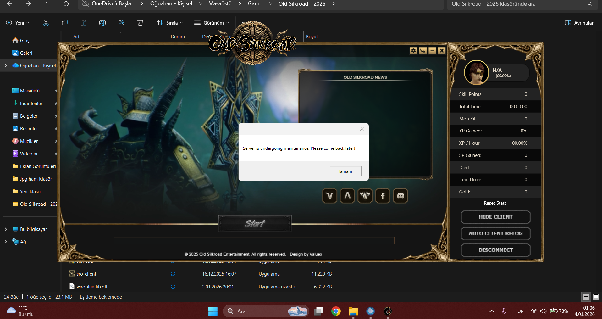The height and width of the screenshot is (319, 602).
Task: Toggle AUTO CLIENT RELOG
Action: tap(495, 233)
